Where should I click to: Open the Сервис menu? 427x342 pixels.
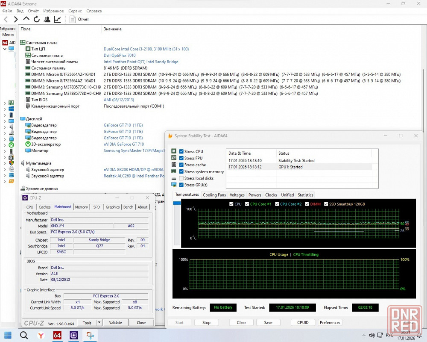(x=75, y=11)
